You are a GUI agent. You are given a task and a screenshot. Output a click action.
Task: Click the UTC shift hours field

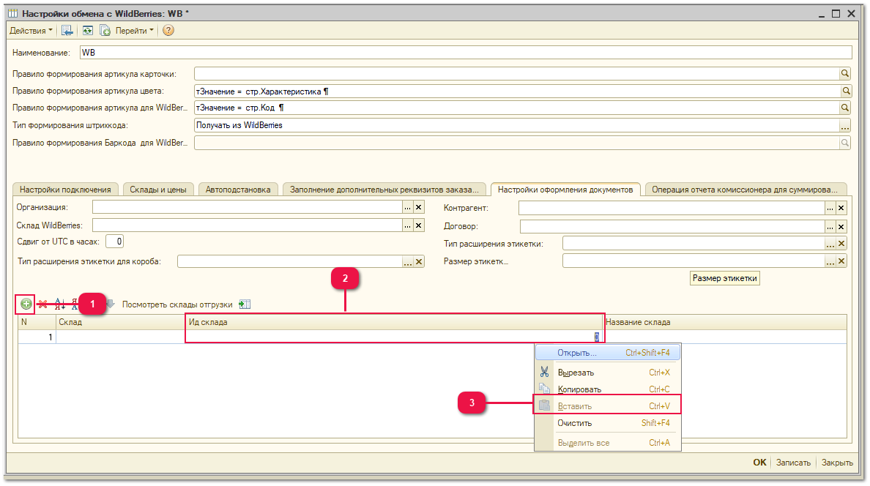pyautogui.click(x=114, y=242)
